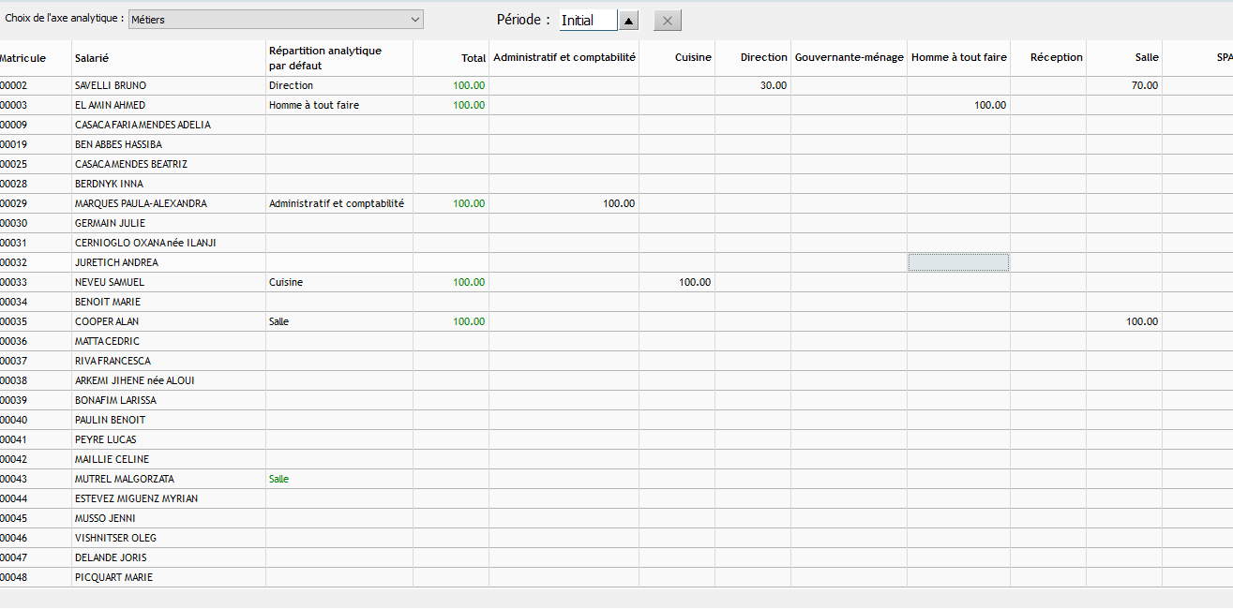The image size is (1233, 609).
Task: Select employee PAULIN BENOIT
Action: click(x=110, y=420)
